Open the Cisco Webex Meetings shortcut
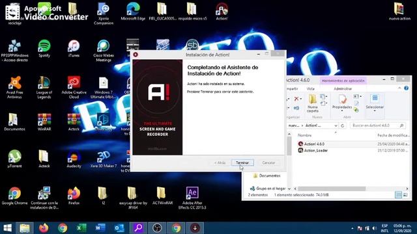The width and height of the screenshot is (417, 234). [104, 51]
